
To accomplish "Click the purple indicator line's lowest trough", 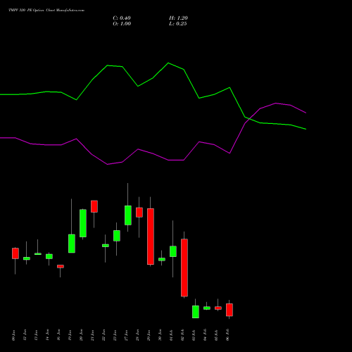I will pos(108,164).
